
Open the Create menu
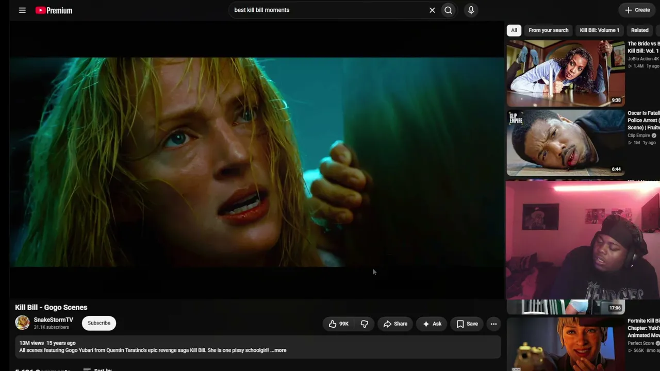pyautogui.click(x=637, y=10)
